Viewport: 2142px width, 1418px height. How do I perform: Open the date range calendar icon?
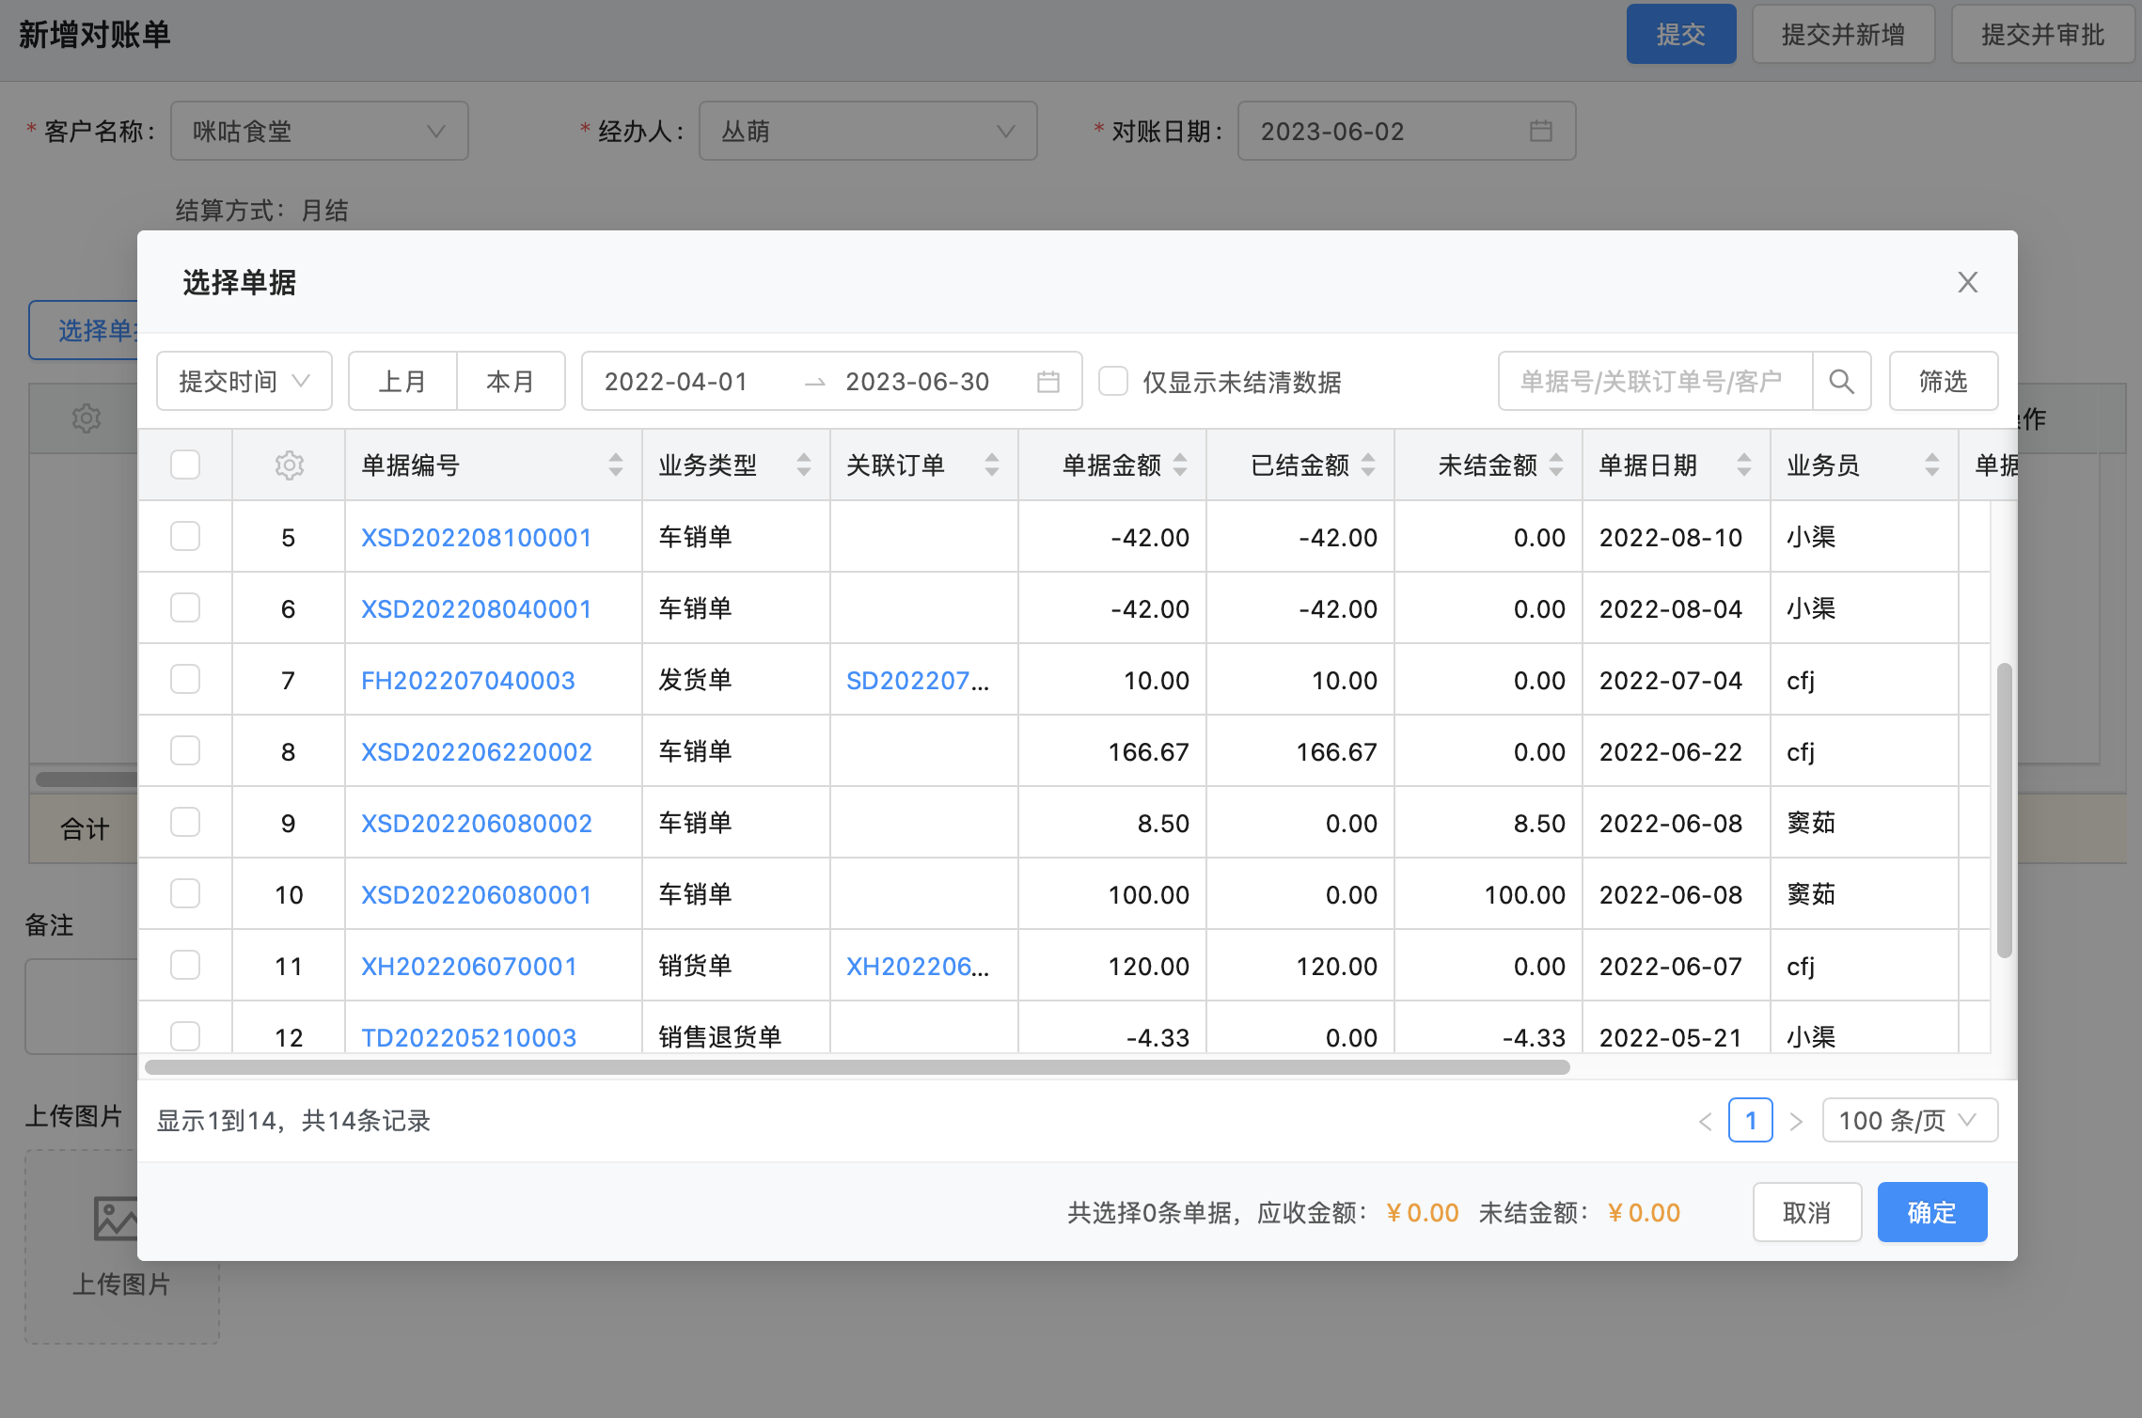point(1047,382)
